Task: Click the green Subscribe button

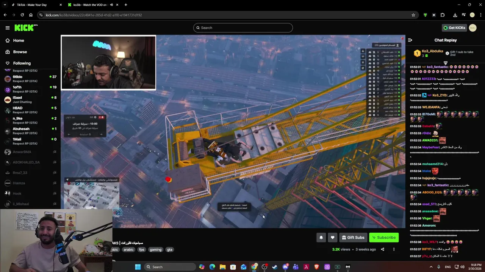Action: [384, 238]
